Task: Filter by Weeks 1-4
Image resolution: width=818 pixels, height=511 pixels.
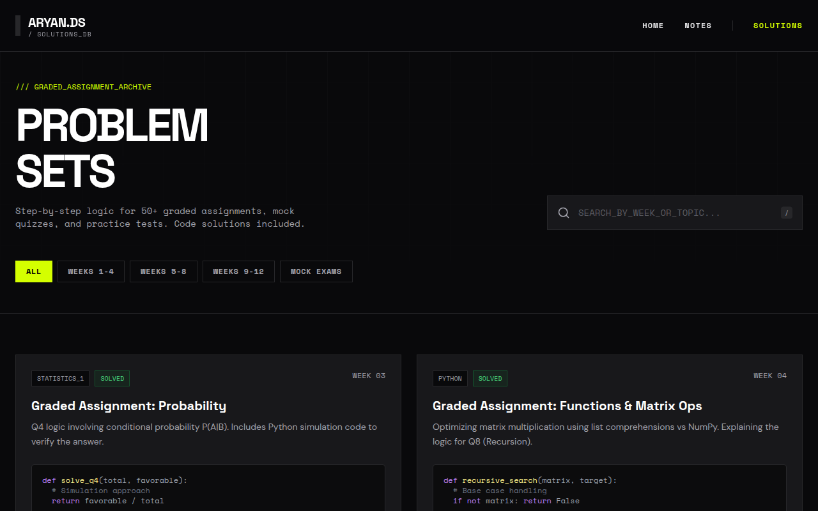Action: (91, 271)
